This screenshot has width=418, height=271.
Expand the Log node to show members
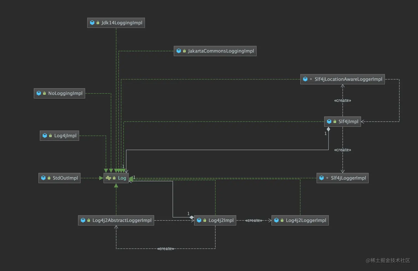click(x=116, y=178)
